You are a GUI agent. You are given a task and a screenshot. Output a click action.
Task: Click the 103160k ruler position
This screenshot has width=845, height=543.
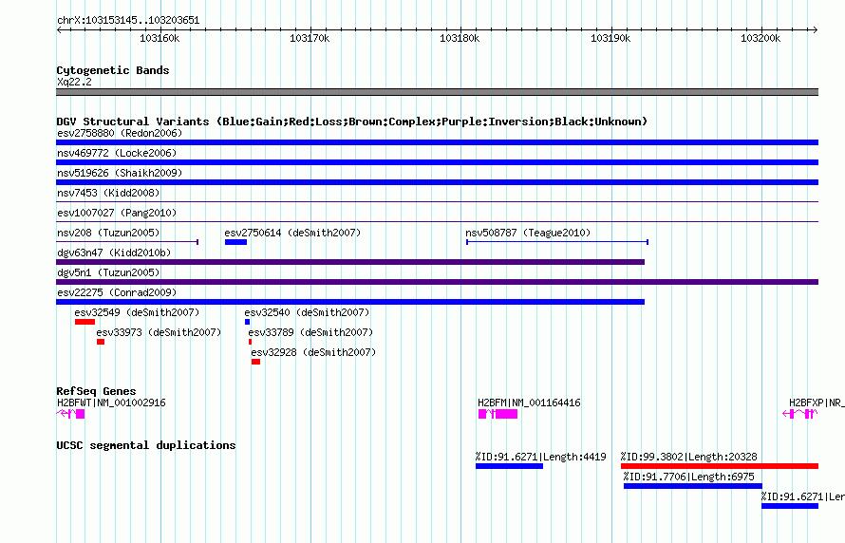[x=160, y=38]
